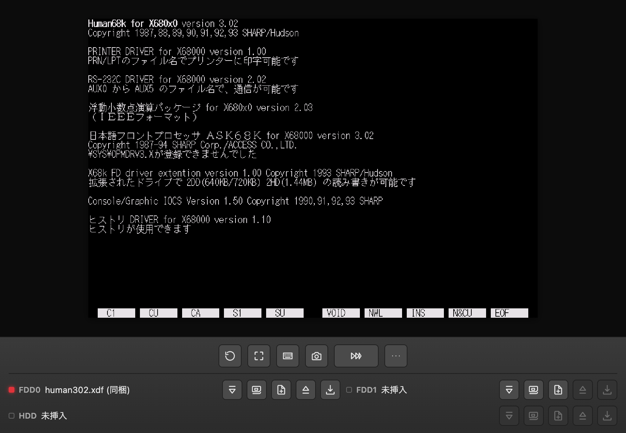Reset the emulator with the circular arrow button
Viewport: 626px width, 433px height.
pyautogui.click(x=230, y=356)
